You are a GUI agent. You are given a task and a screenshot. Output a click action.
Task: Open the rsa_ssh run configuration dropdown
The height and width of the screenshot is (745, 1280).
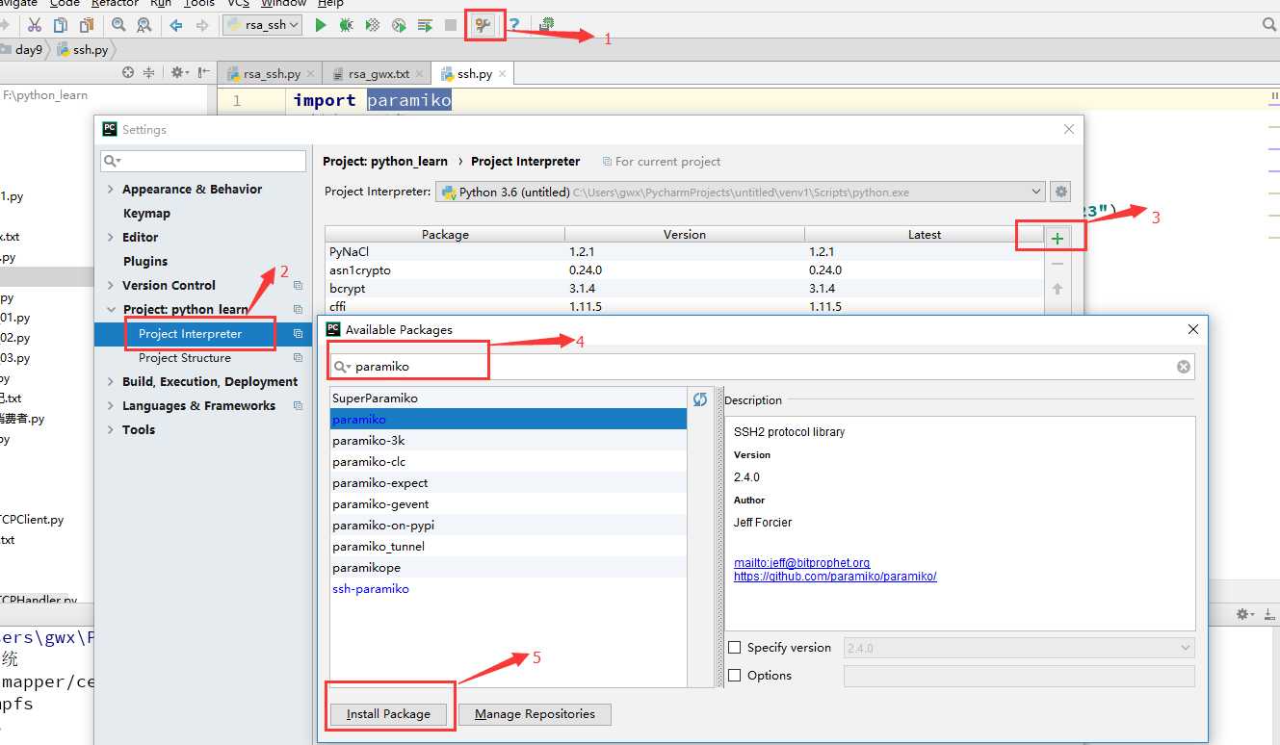(x=263, y=25)
